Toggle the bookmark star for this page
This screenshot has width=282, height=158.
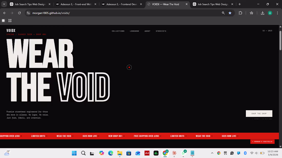(x=230, y=13)
